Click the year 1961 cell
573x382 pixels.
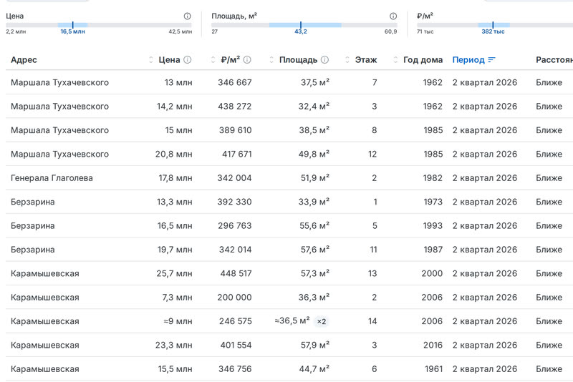433,369
